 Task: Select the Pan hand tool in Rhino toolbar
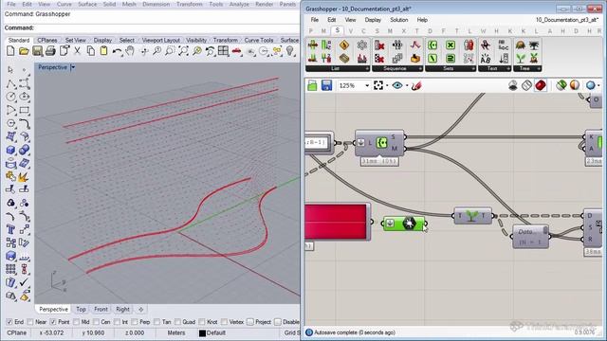coord(130,50)
